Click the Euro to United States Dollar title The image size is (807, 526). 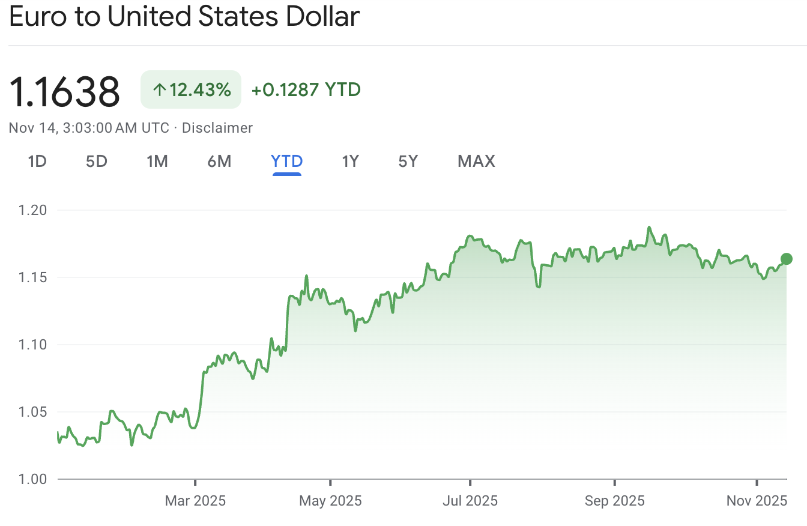pyautogui.click(x=184, y=17)
